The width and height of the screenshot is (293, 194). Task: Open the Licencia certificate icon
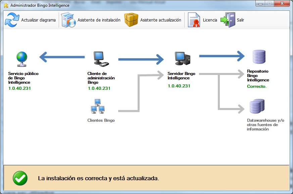(194, 20)
